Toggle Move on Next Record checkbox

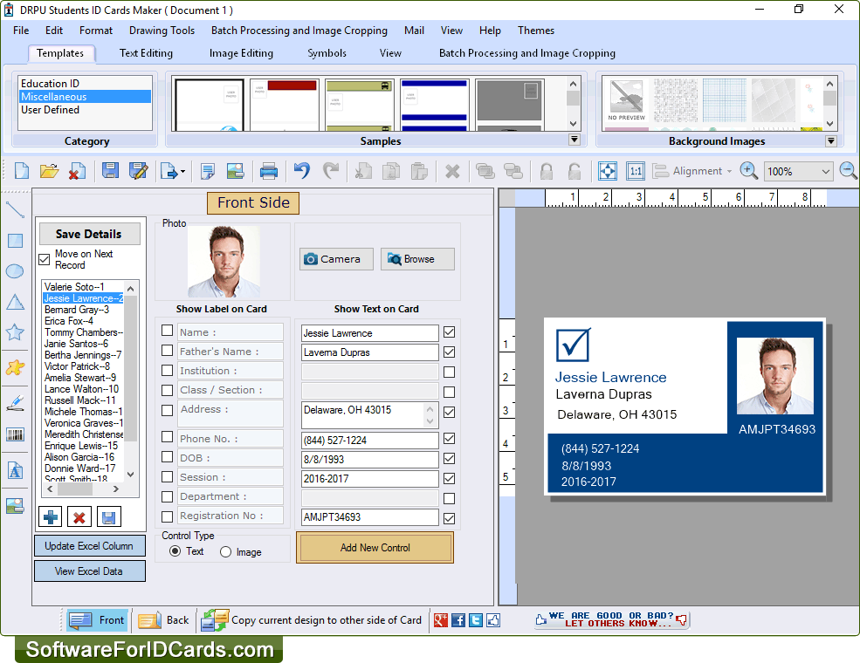tap(45, 260)
